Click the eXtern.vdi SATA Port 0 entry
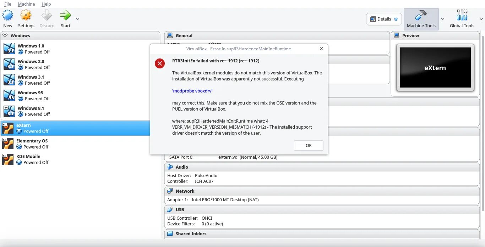 248,157
